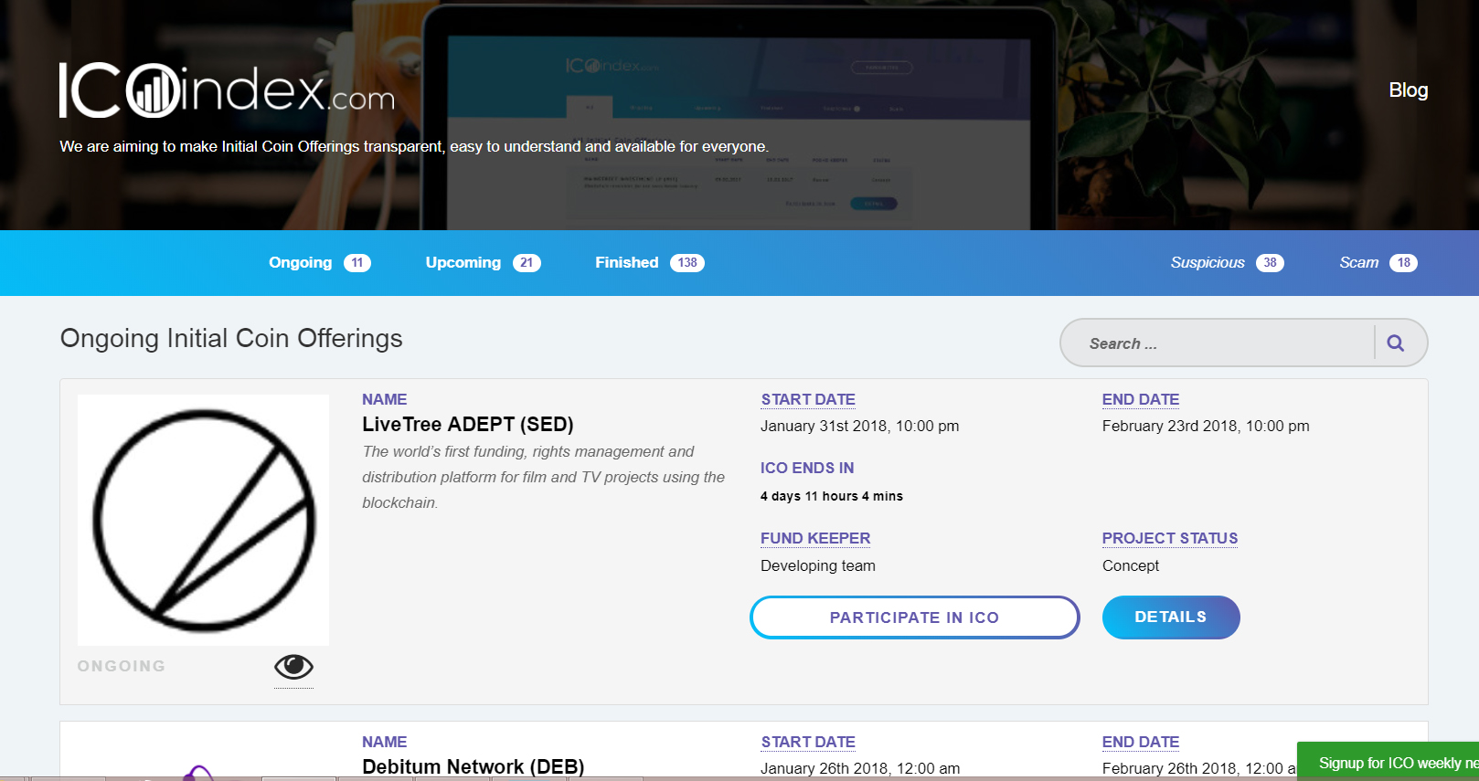Viewport: 1479px width, 781px height.
Task: Click the LiveTree ADEPT description text
Action: 544,477
